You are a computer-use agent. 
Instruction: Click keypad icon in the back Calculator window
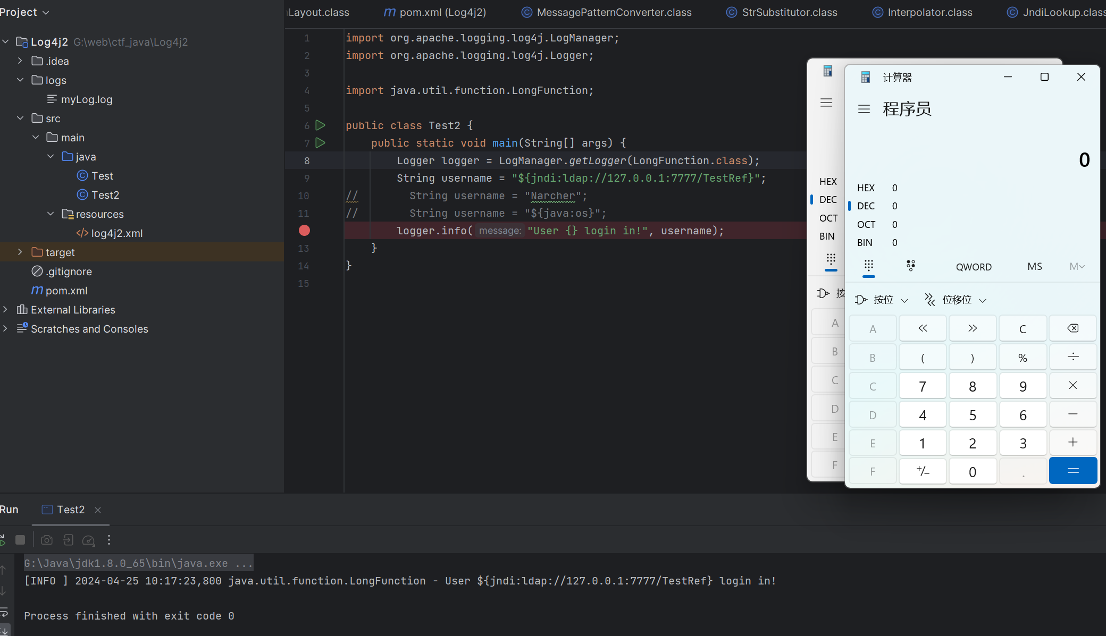click(831, 259)
